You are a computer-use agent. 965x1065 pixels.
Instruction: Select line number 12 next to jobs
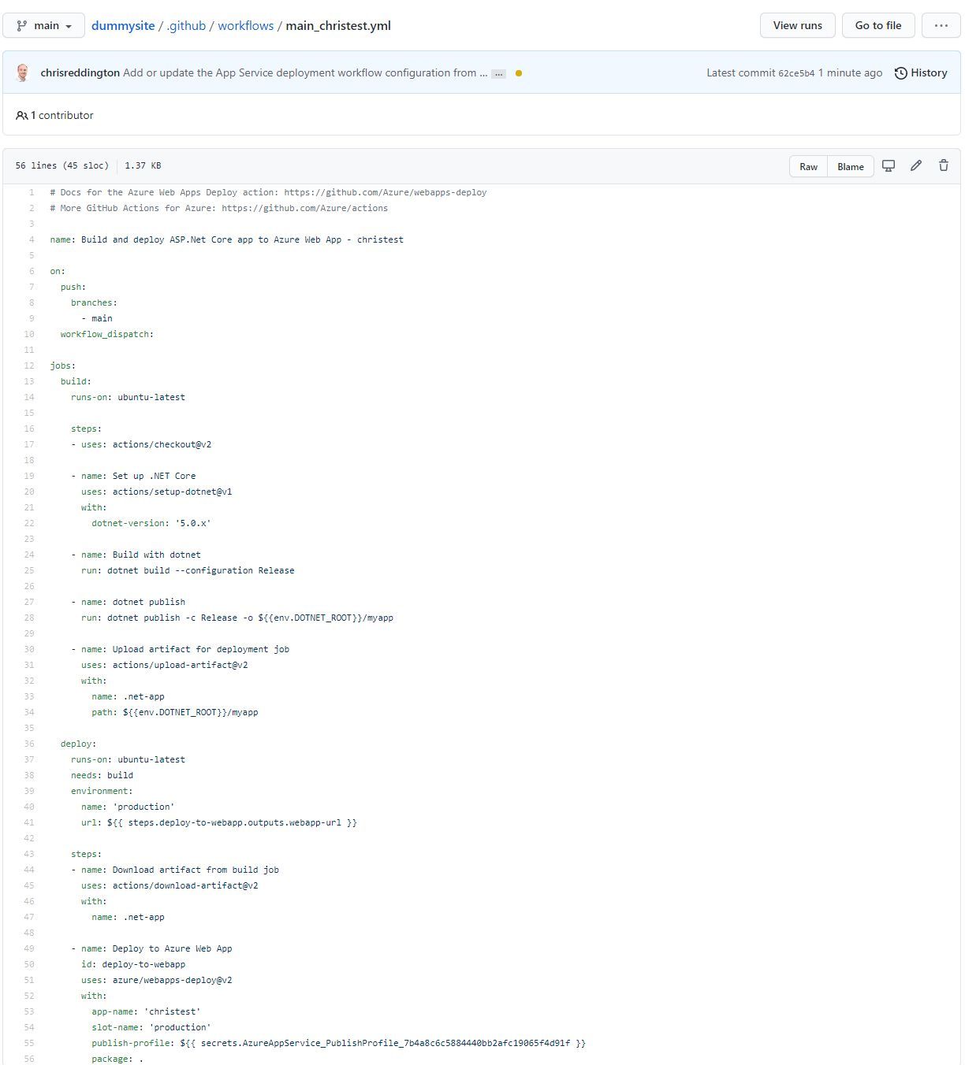(x=29, y=366)
